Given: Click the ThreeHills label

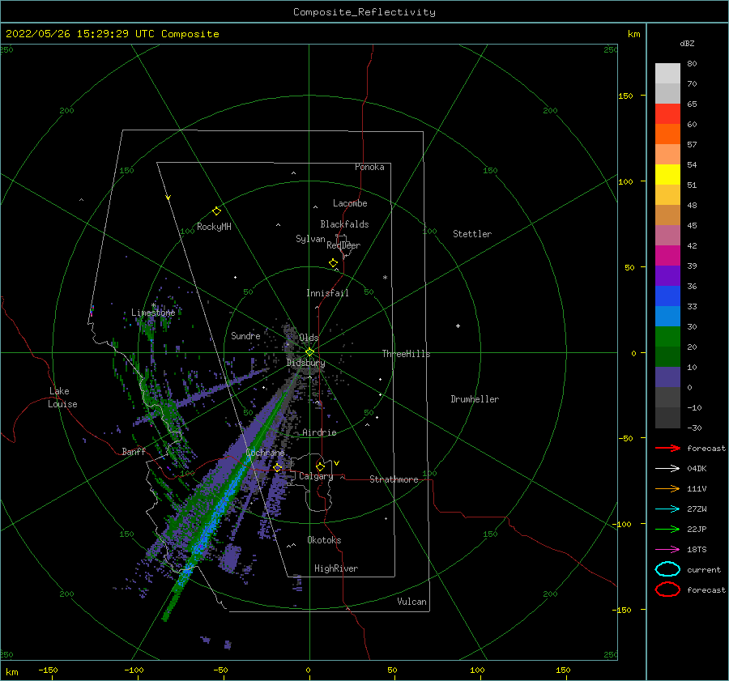Looking at the screenshot, I should [x=406, y=354].
